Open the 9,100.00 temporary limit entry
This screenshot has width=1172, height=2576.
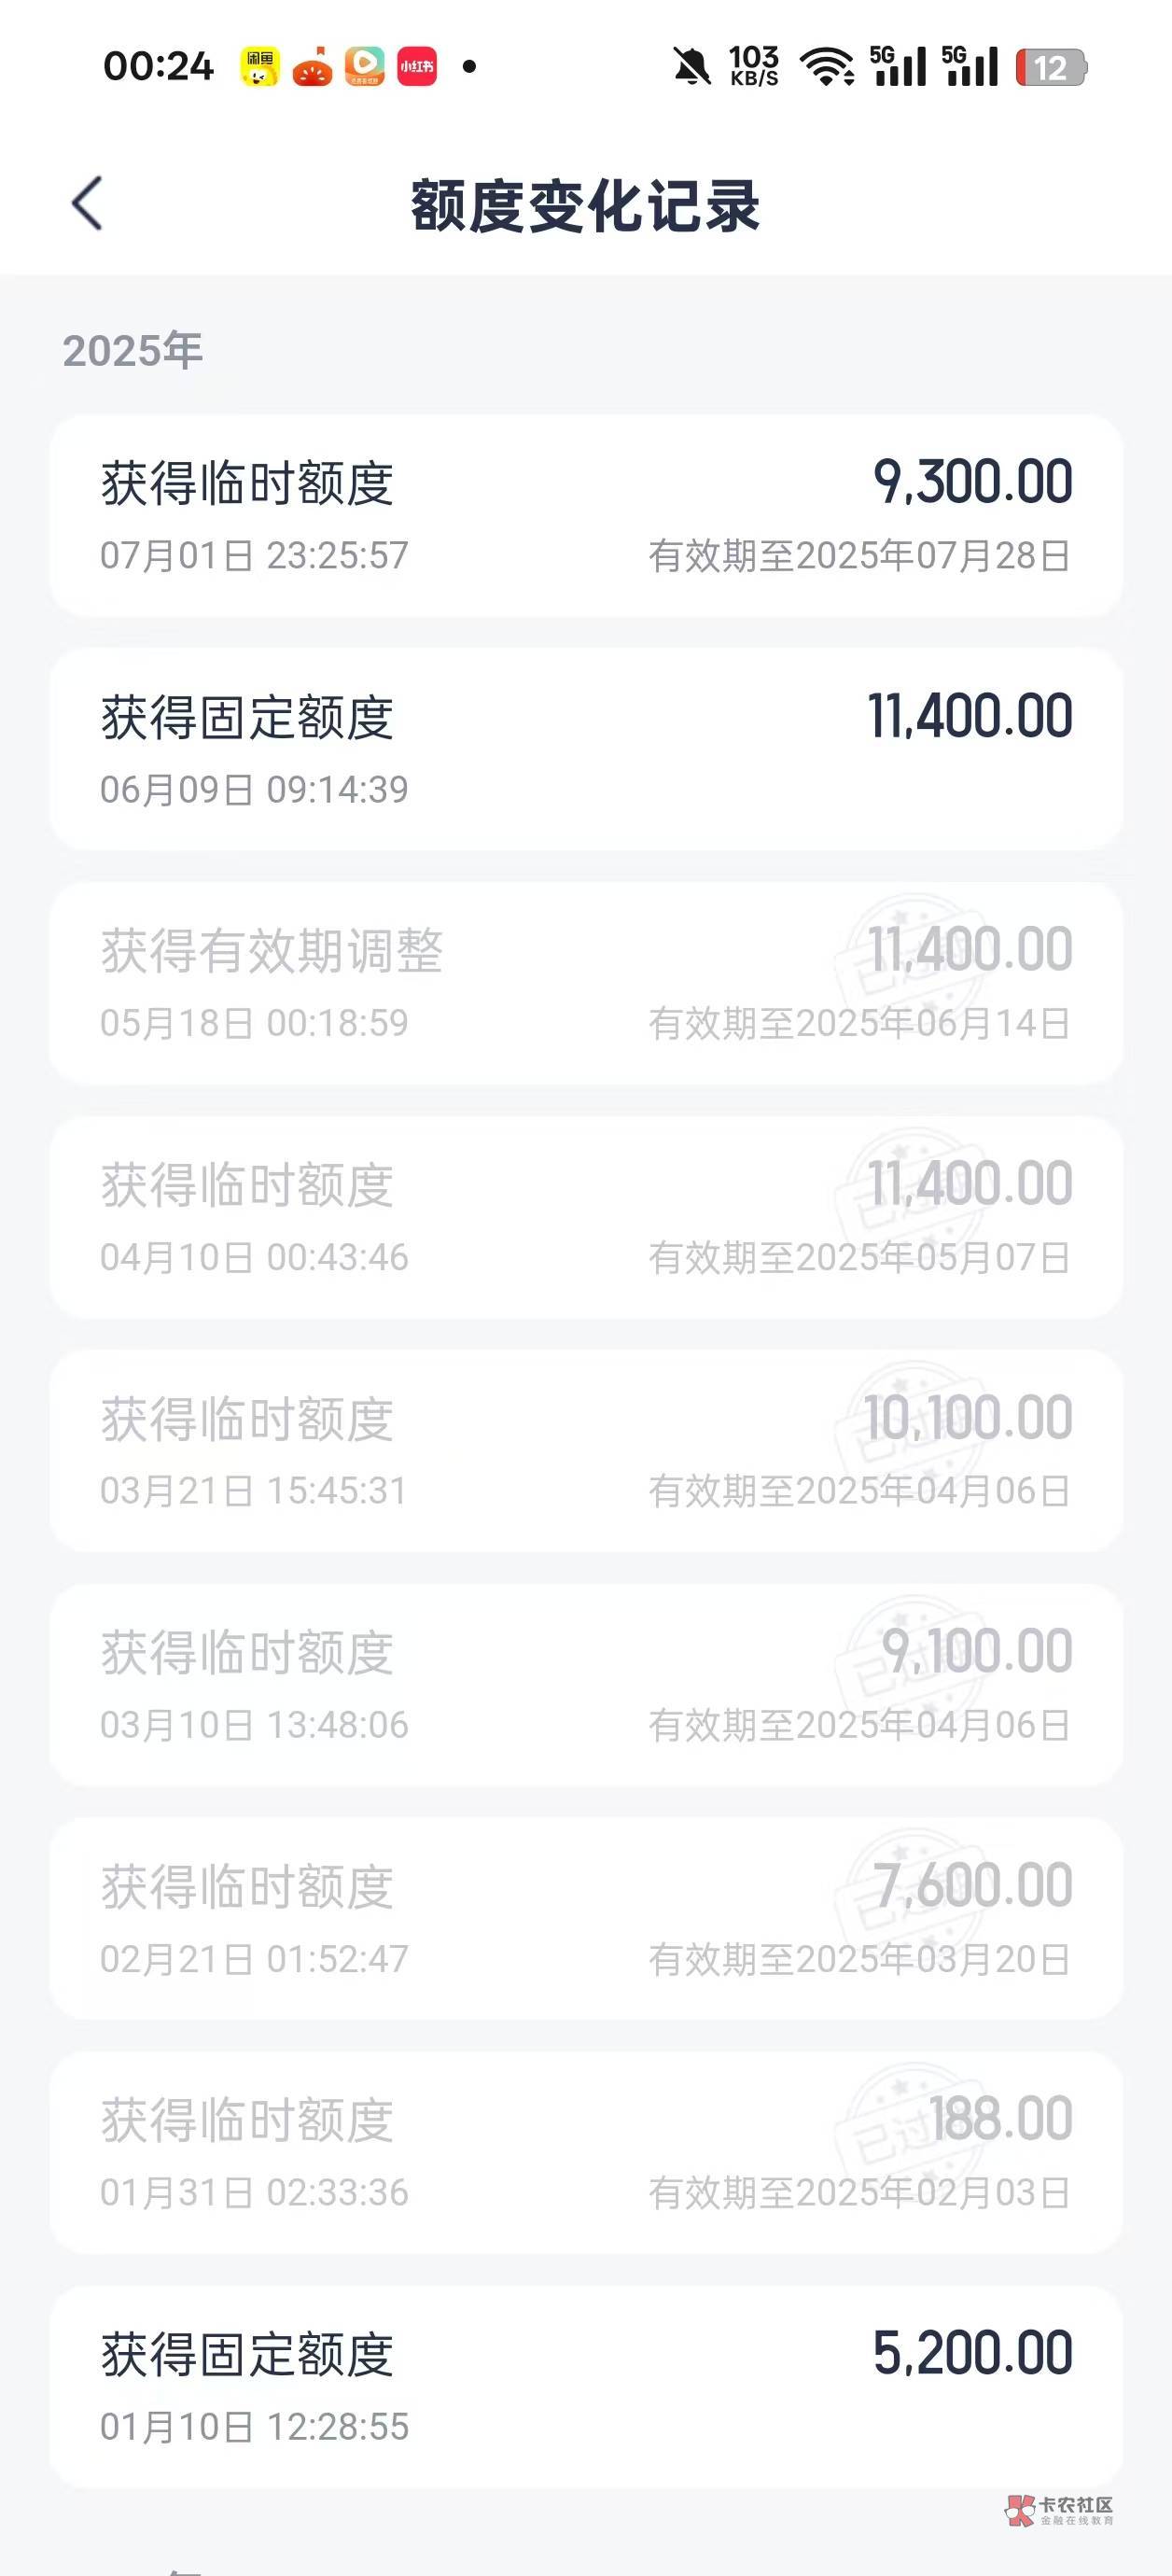(586, 1686)
